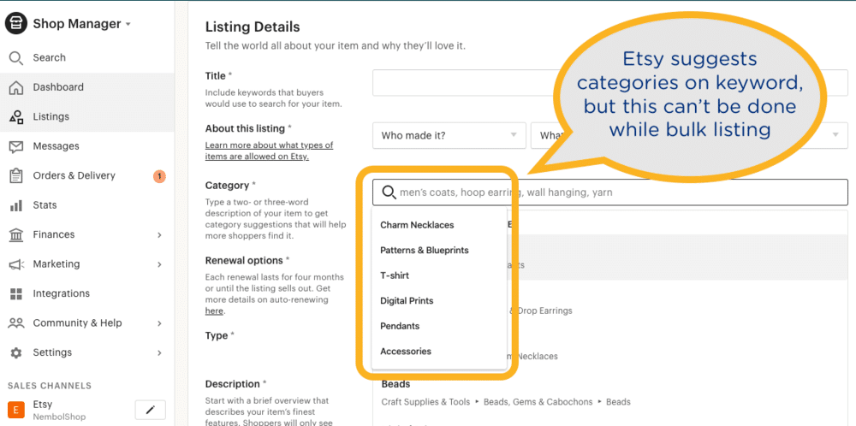Expand the Shop Manager dropdown arrow
Image resolution: width=856 pixels, height=426 pixels.
[x=128, y=25]
